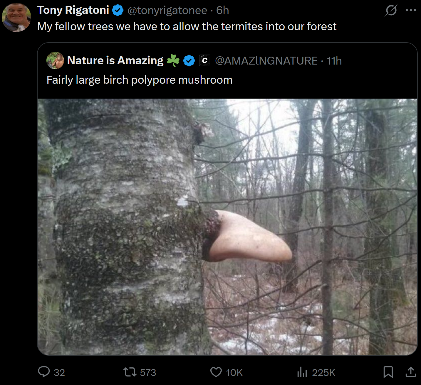
Task: Open the birch polypore mushroom photo
Action: [x=227, y=227]
